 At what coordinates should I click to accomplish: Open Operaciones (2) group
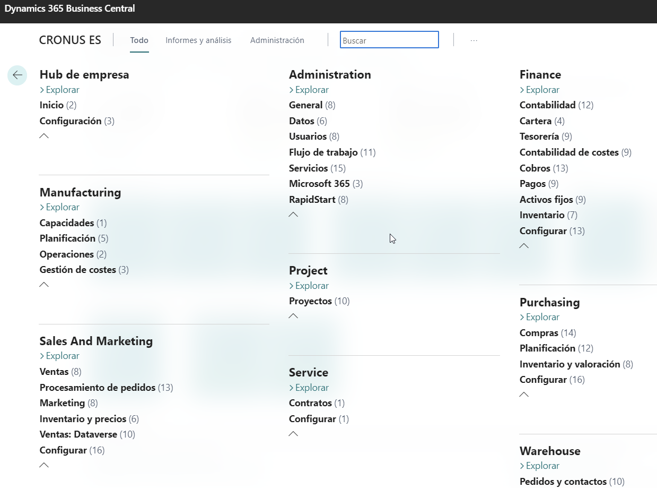point(73,254)
